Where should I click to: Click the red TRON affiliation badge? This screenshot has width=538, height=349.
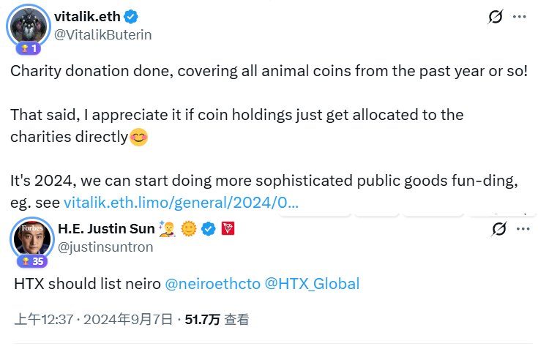point(227,229)
